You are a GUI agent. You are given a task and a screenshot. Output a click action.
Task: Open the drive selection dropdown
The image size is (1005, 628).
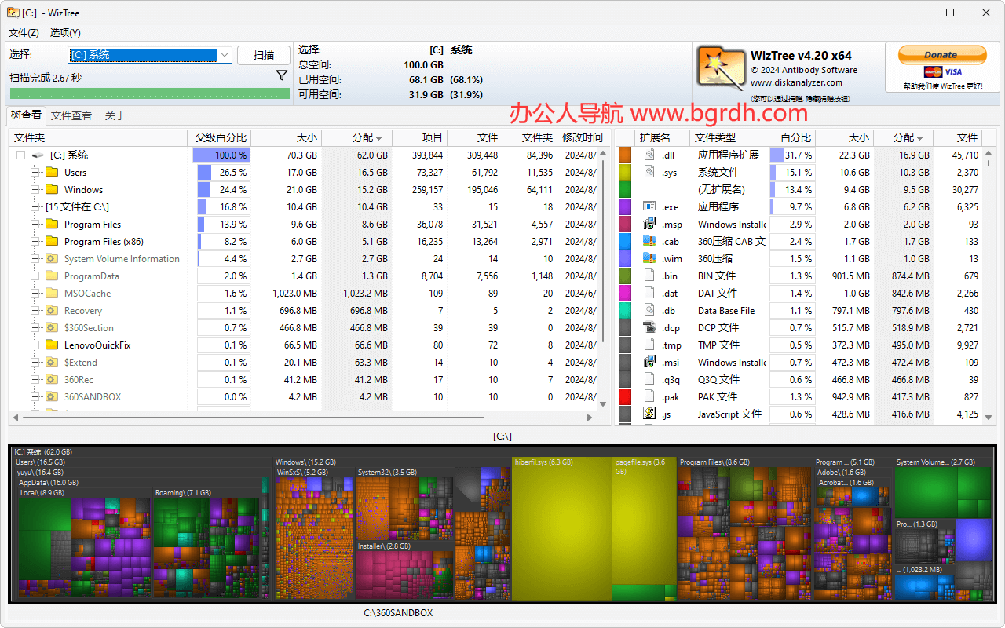222,55
